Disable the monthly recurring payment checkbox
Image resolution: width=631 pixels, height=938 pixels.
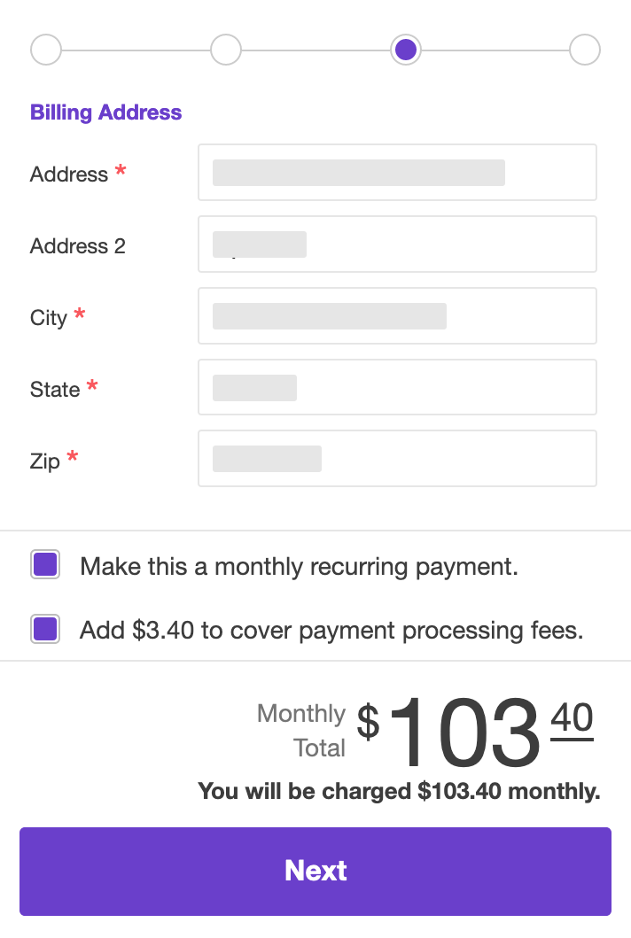point(45,564)
